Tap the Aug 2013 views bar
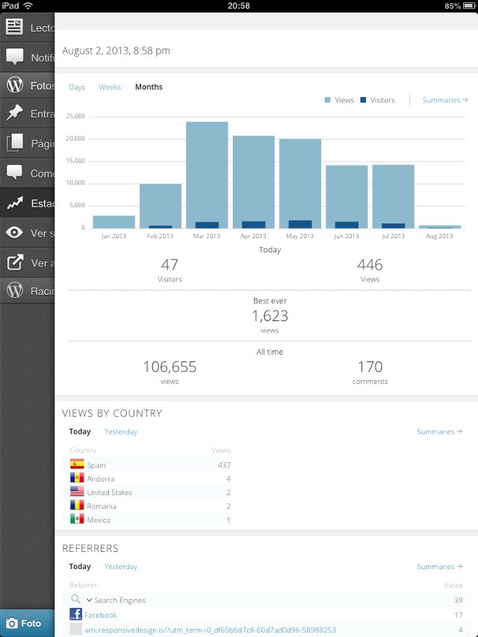Viewport: 478px width, 637px height. coord(440,227)
